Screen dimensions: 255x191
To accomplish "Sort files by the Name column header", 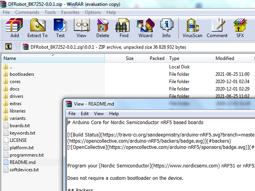I will (x=53, y=58).
